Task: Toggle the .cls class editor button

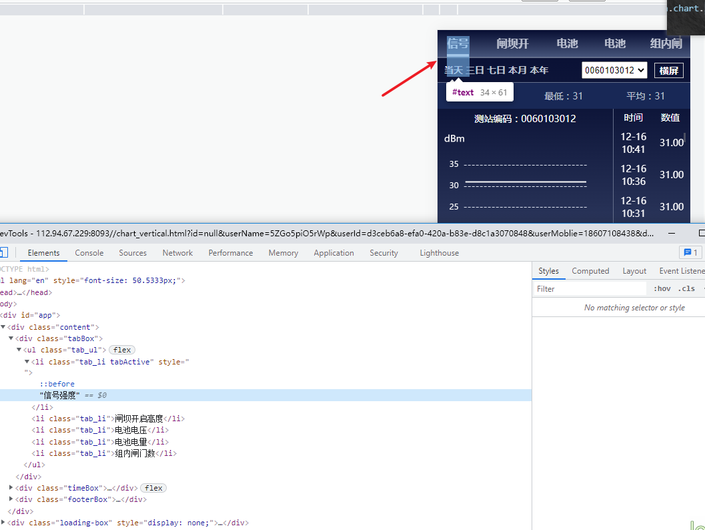Action: point(686,289)
